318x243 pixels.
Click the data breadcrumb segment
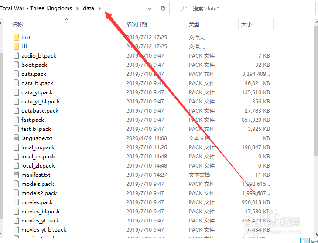(89, 8)
